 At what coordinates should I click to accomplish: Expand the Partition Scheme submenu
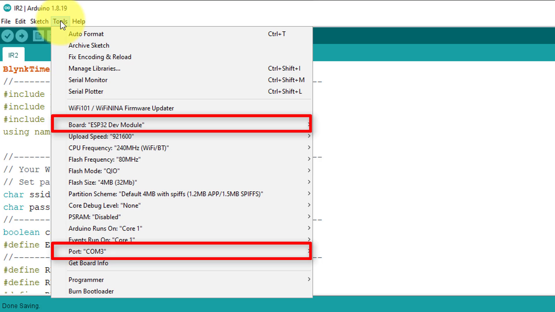point(182,194)
